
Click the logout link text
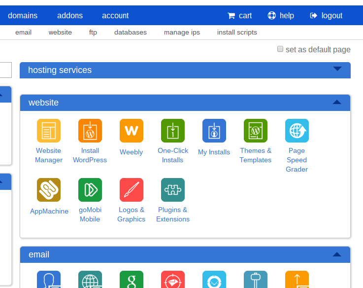click(x=332, y=16)
